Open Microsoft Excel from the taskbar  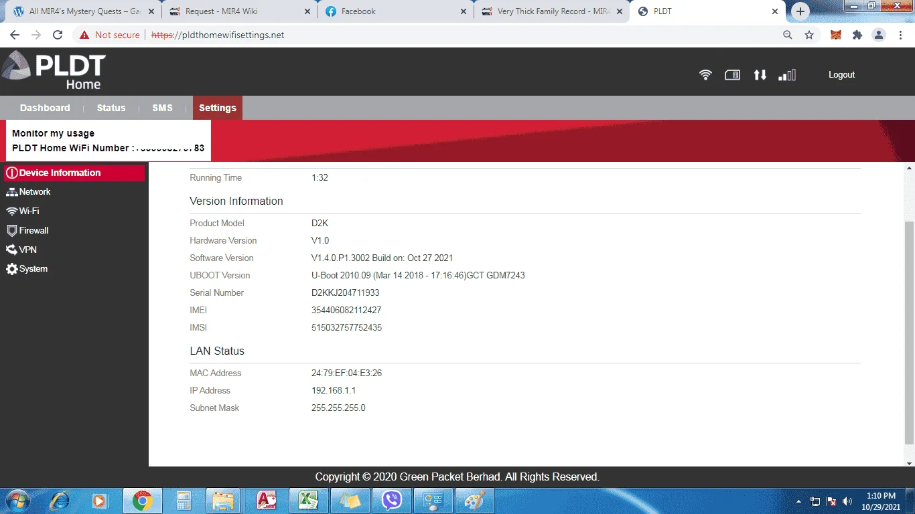click(x=308, y=501)
